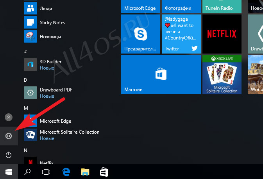Open Task View on taskbar
Image resolution: width=263 pixels, height=179 pixels.
coord(46,172)
